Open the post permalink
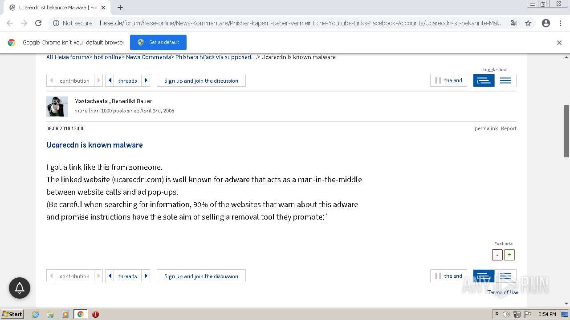The image size is (570, 320). pos(486,128)
